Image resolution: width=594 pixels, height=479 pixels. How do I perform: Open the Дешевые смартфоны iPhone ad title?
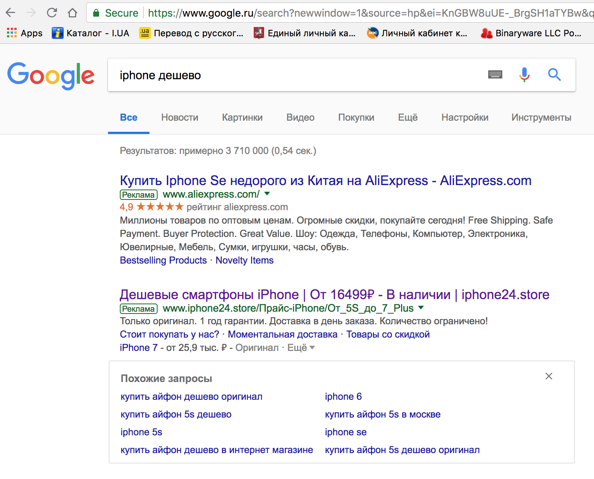pyautogui.click(x=334, y=295)
